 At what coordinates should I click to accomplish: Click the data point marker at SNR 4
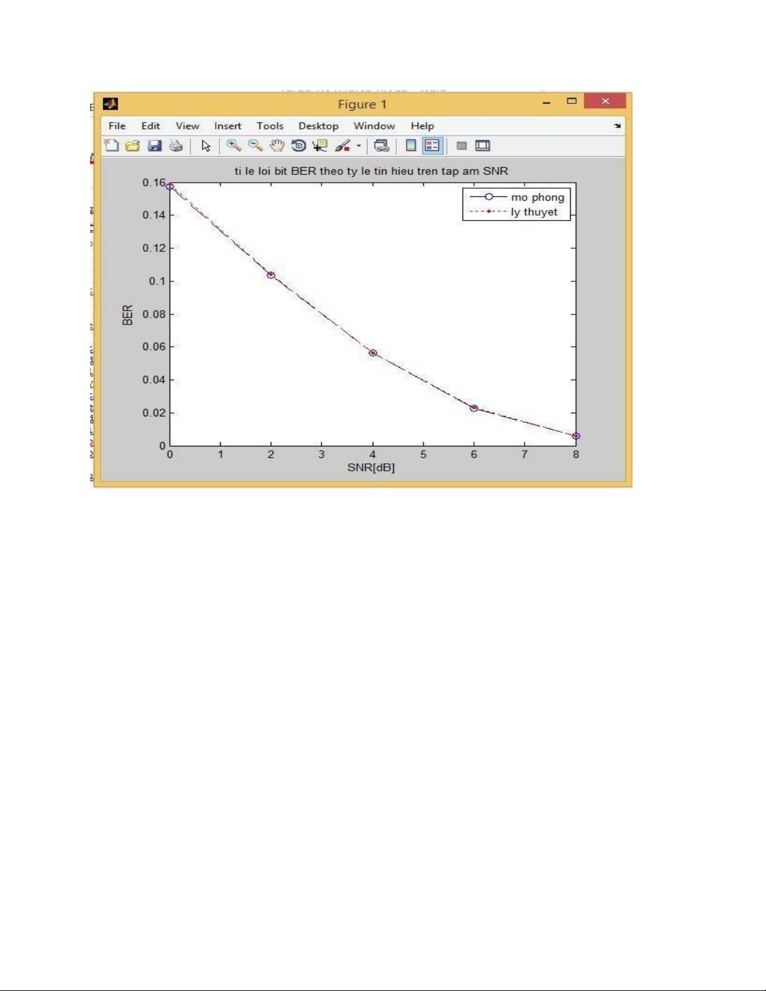[373, 353]
